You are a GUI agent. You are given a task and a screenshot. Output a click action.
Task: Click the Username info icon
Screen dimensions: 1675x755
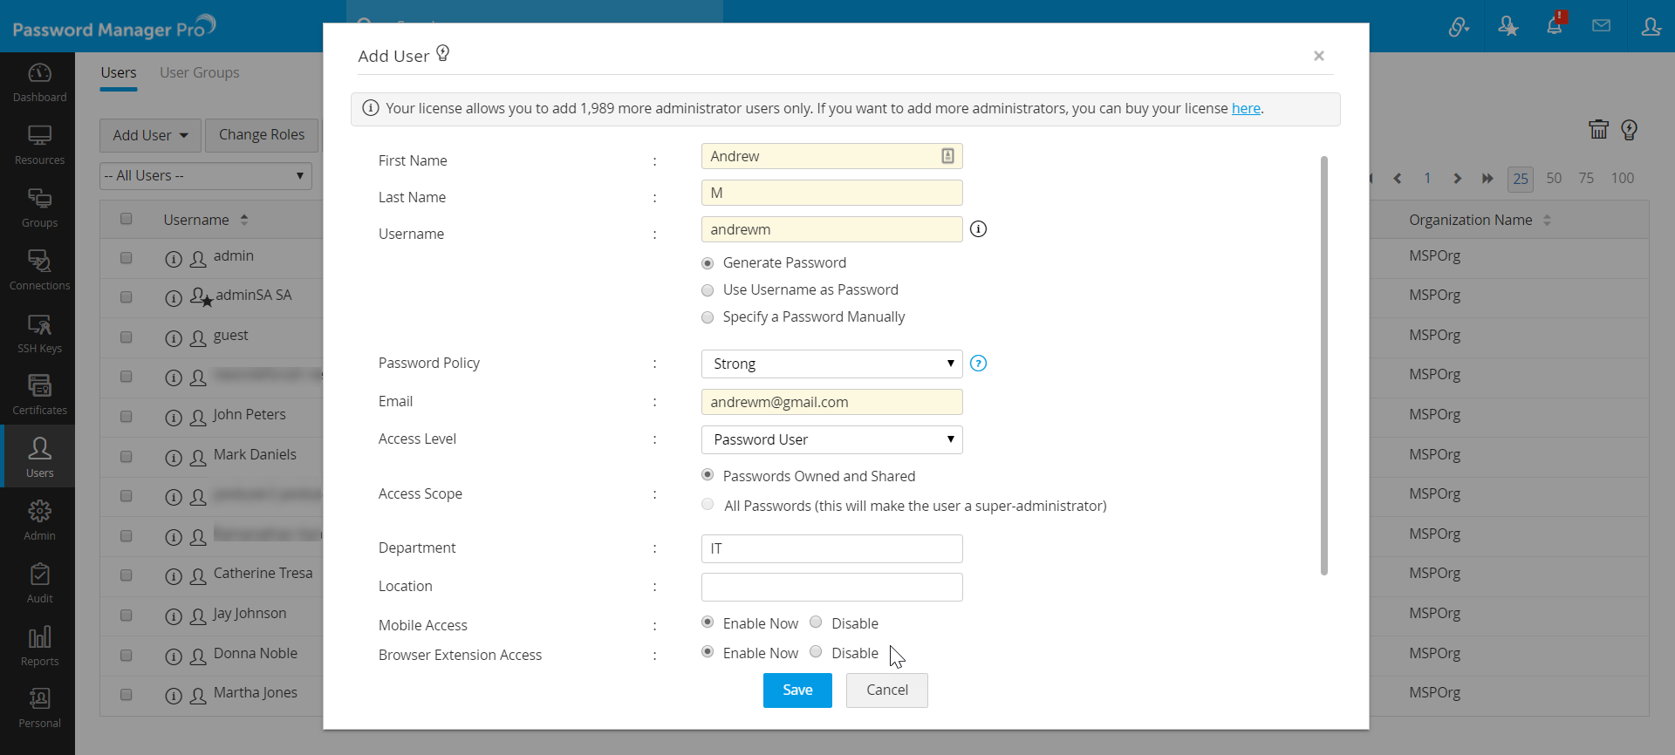[x=979, y=229]
